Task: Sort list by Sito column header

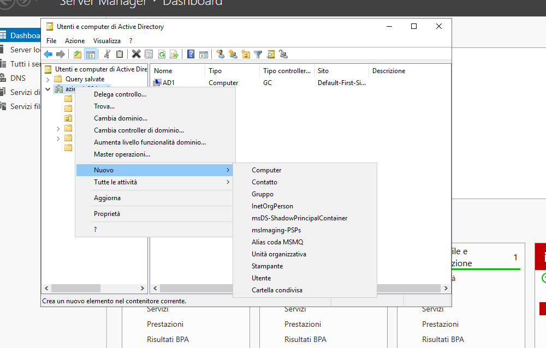Action: point(341,71)
